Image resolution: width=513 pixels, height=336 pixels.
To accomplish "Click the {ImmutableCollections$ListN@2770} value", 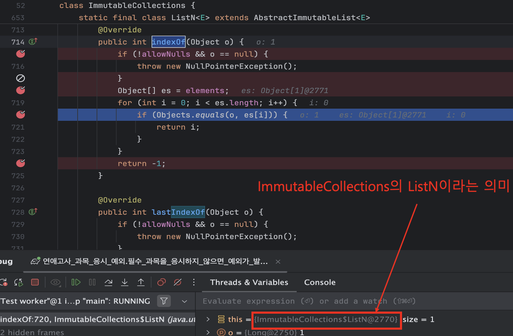I will click(x=325, y=320).
